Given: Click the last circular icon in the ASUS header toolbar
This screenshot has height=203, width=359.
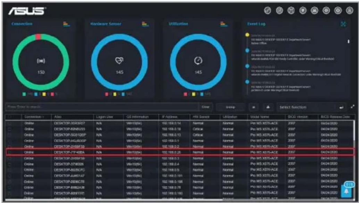Looking at the screenshot, I should click(x=349, y=10).
